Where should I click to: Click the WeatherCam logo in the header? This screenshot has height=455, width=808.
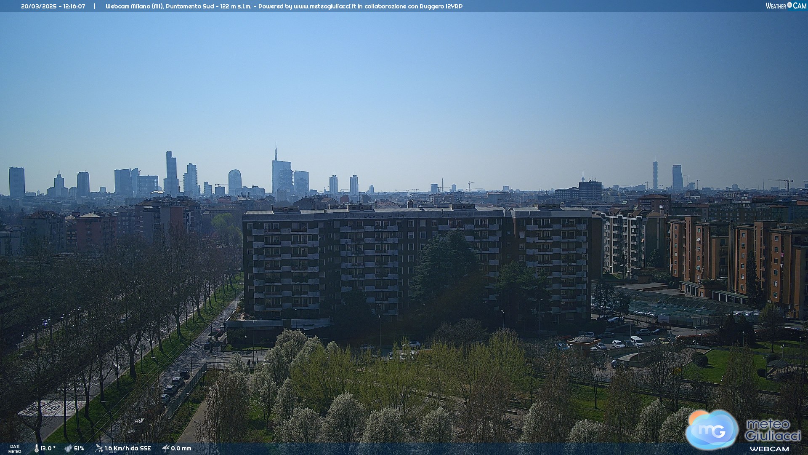[x=786, y=6]
